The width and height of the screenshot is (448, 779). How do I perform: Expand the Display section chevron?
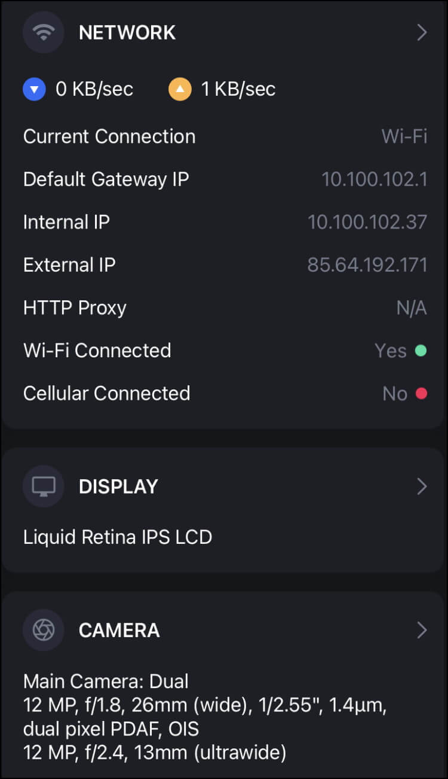422,486
